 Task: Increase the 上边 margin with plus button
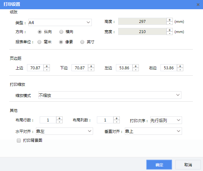click(47, 66)
